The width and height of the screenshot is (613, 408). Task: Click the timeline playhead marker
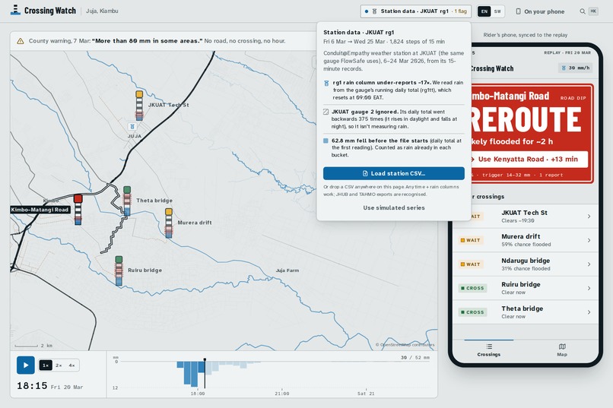205,359
